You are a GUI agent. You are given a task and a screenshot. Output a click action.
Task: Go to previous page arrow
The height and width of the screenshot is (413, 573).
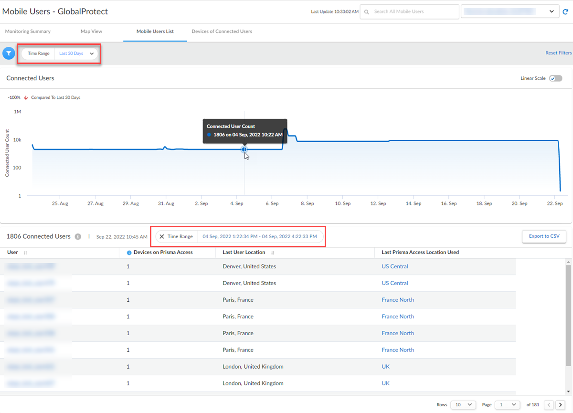(x=549, y=405)
